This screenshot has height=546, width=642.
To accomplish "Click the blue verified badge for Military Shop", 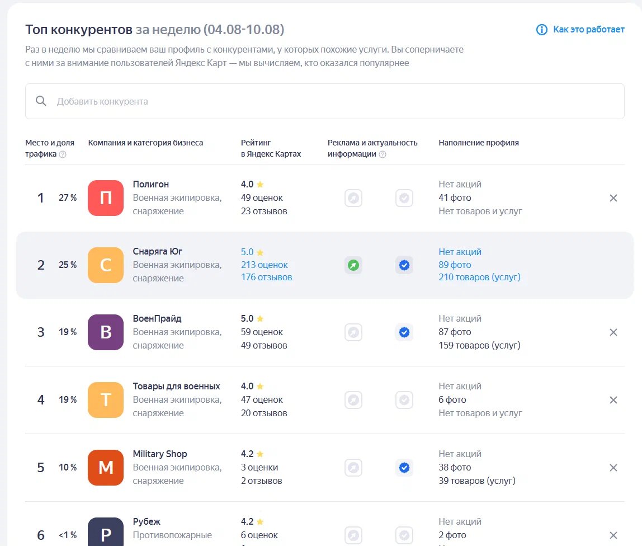I will pyautogui.click(x=404, y=468).
